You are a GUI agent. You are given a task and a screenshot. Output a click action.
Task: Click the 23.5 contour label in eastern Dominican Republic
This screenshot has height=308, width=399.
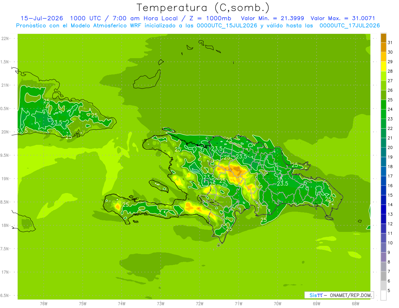click(x=283, y=183)
